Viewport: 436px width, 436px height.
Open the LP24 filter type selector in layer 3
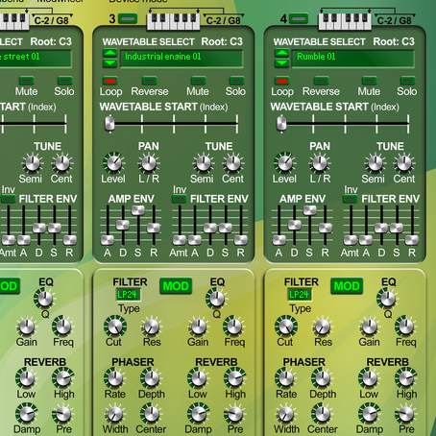coord(128,295)
